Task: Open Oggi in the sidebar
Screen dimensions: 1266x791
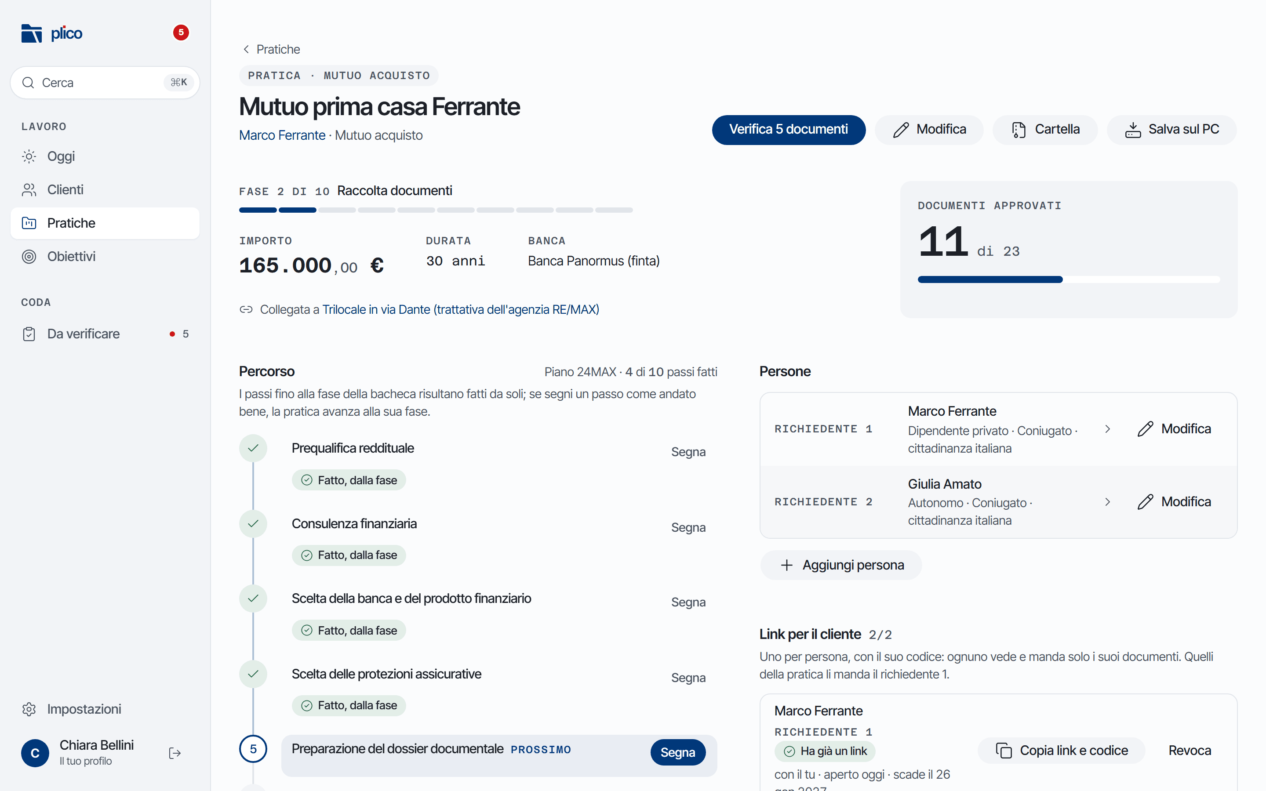Action: 105,156
